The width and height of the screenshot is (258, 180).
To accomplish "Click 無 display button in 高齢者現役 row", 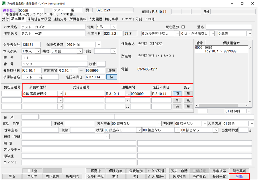I will coord(188,94).
